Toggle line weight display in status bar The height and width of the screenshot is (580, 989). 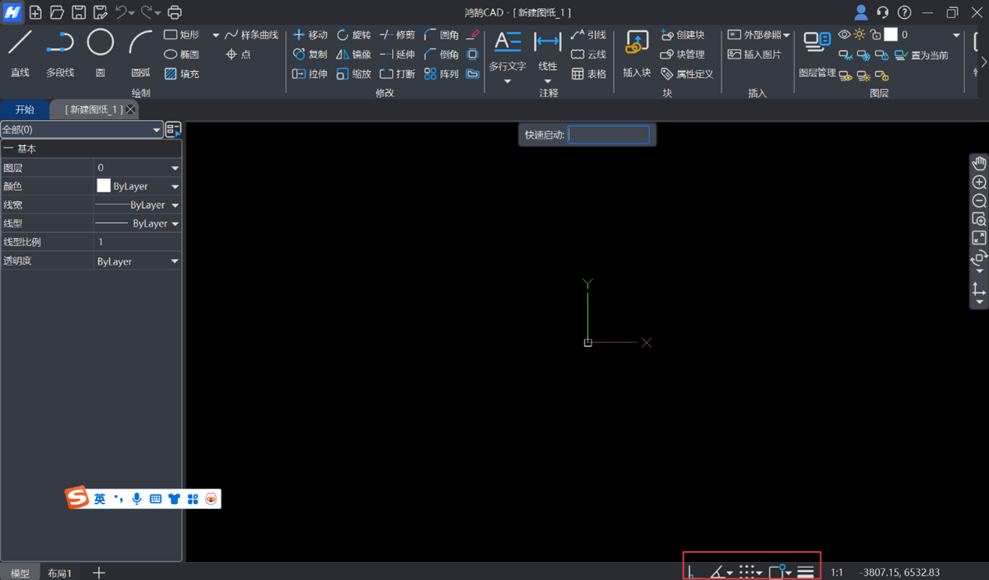click(x=806, y=572)
